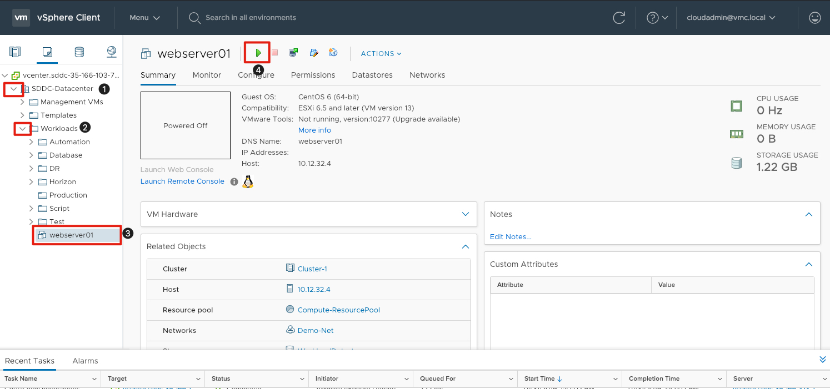Click the Launch Console monitor icon
The image size is (830, 389).
293,53
